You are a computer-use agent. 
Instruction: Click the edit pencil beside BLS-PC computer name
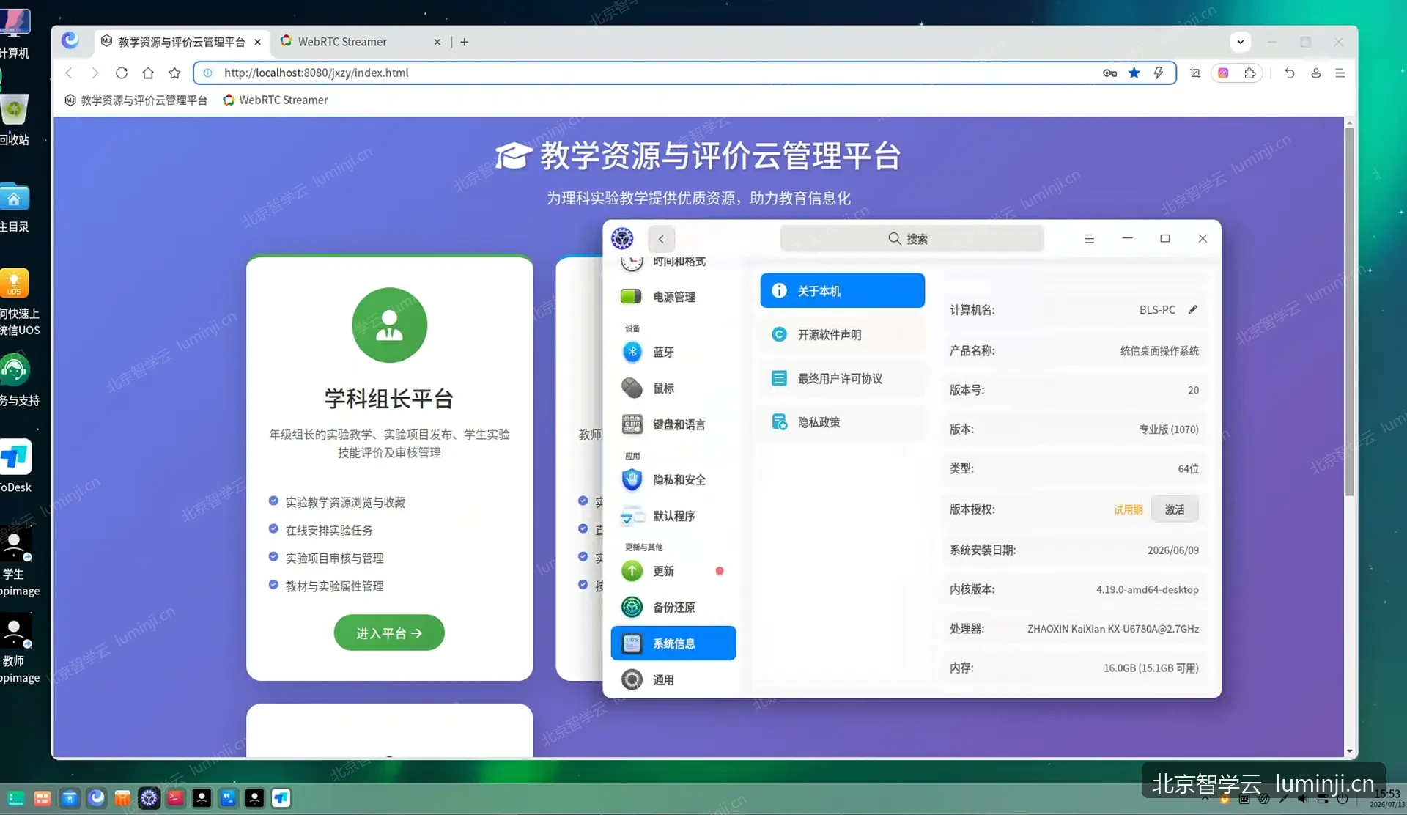pos(1193,309)
